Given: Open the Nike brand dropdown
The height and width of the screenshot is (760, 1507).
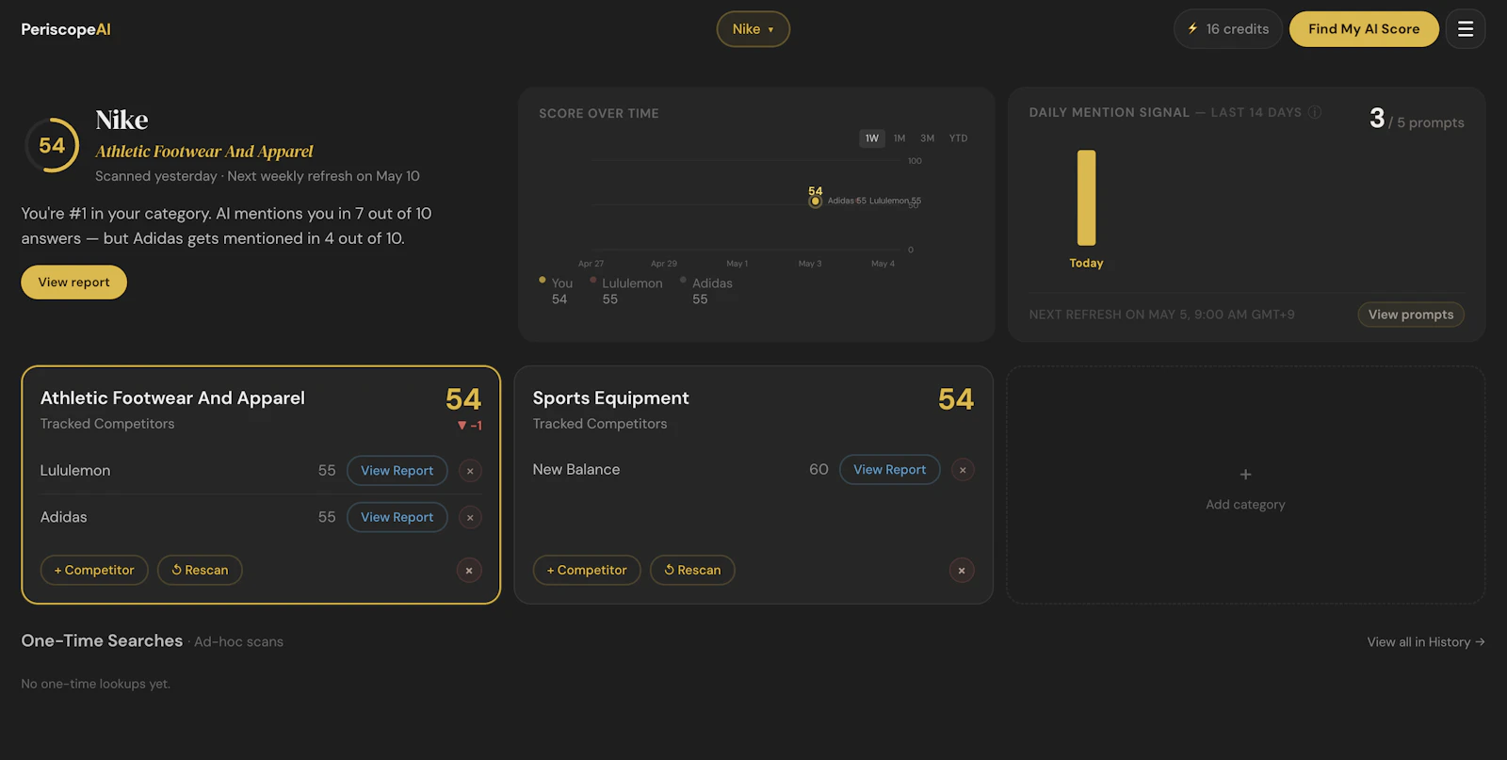Looking at the screenshot, I should tap(753, 29).
